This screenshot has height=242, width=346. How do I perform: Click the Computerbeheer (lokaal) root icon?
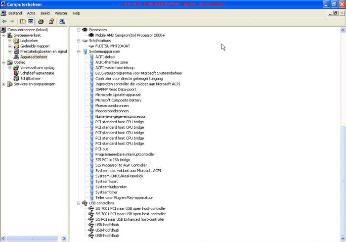coord(3,30)
